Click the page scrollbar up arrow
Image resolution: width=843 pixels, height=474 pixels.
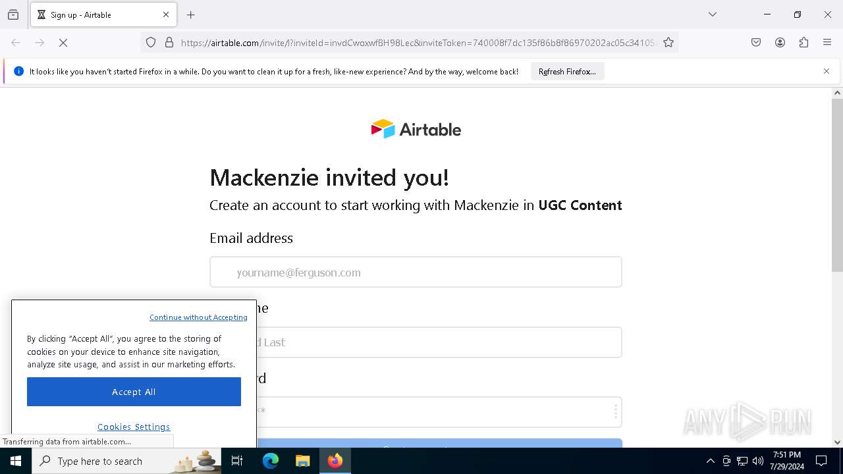tap(837, 93)
